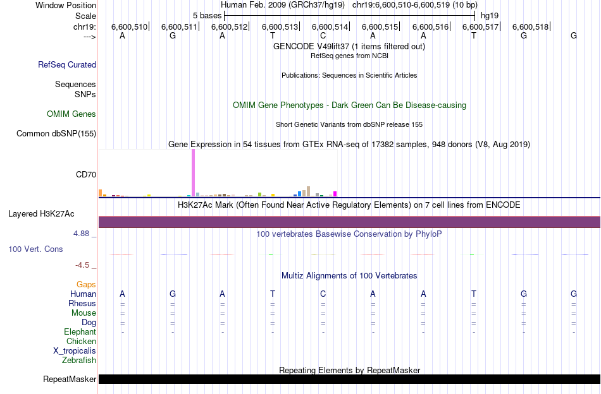Open the GENCODE V49lift37 track title
This screenshot has height=394, width=601.
click(x=349, y=46)
